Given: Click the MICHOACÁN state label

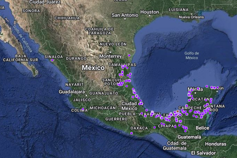Looking at the screenshot, I should click(103, 108).
